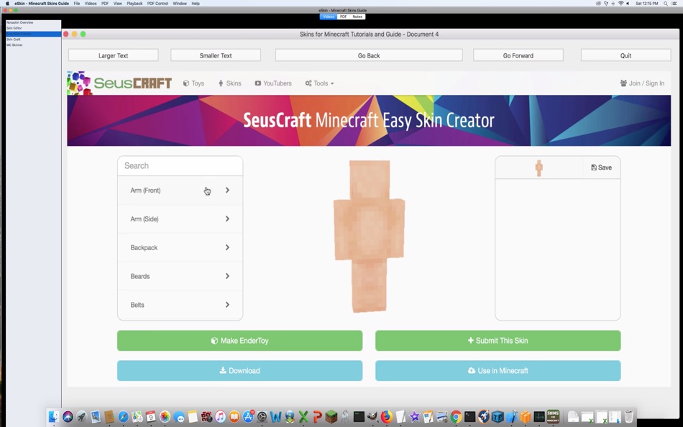Click Submit This Skin button

pos(498,340)
